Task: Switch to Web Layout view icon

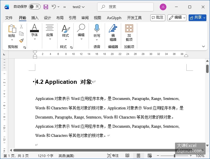Action: point(150,155)
